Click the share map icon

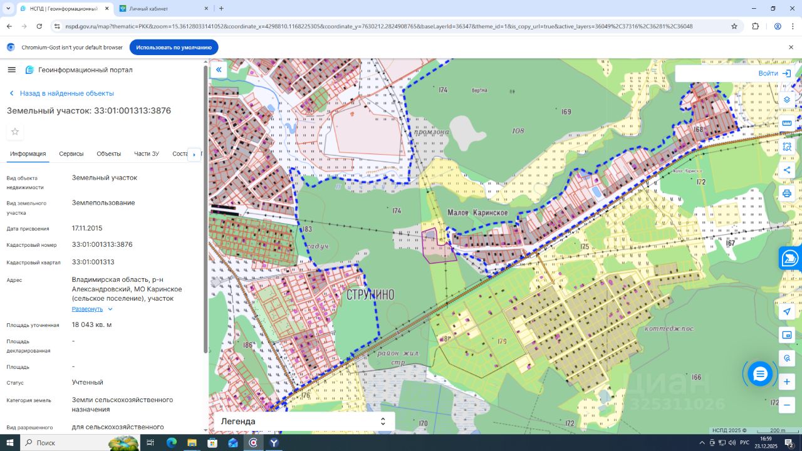click(787, 170)
